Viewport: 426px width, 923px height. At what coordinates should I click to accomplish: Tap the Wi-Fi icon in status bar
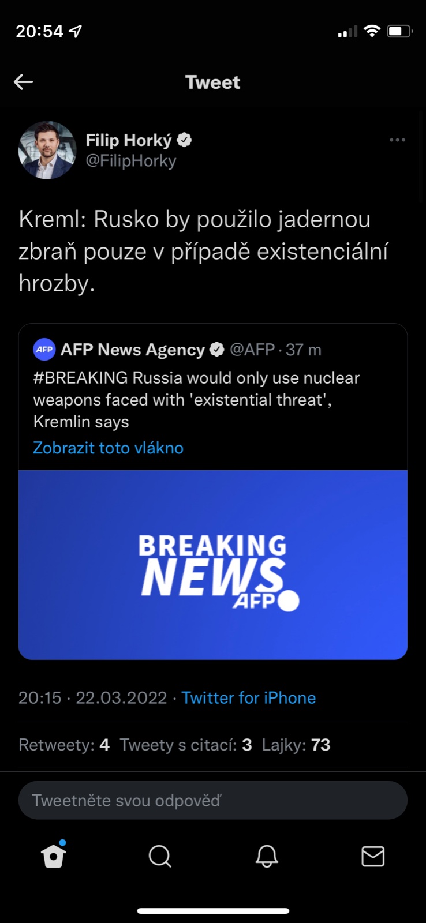[x=372, y=31]
